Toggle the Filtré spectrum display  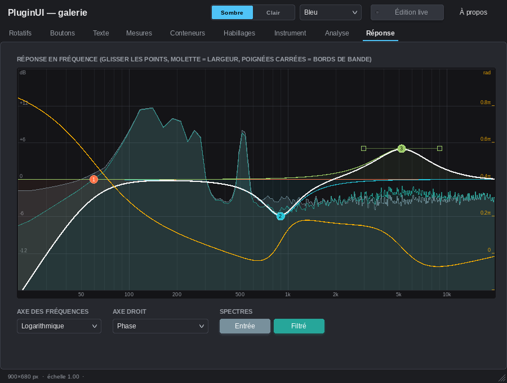click(299, 326)
